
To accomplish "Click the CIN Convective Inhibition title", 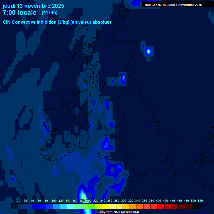I will (x=57, y=22).
